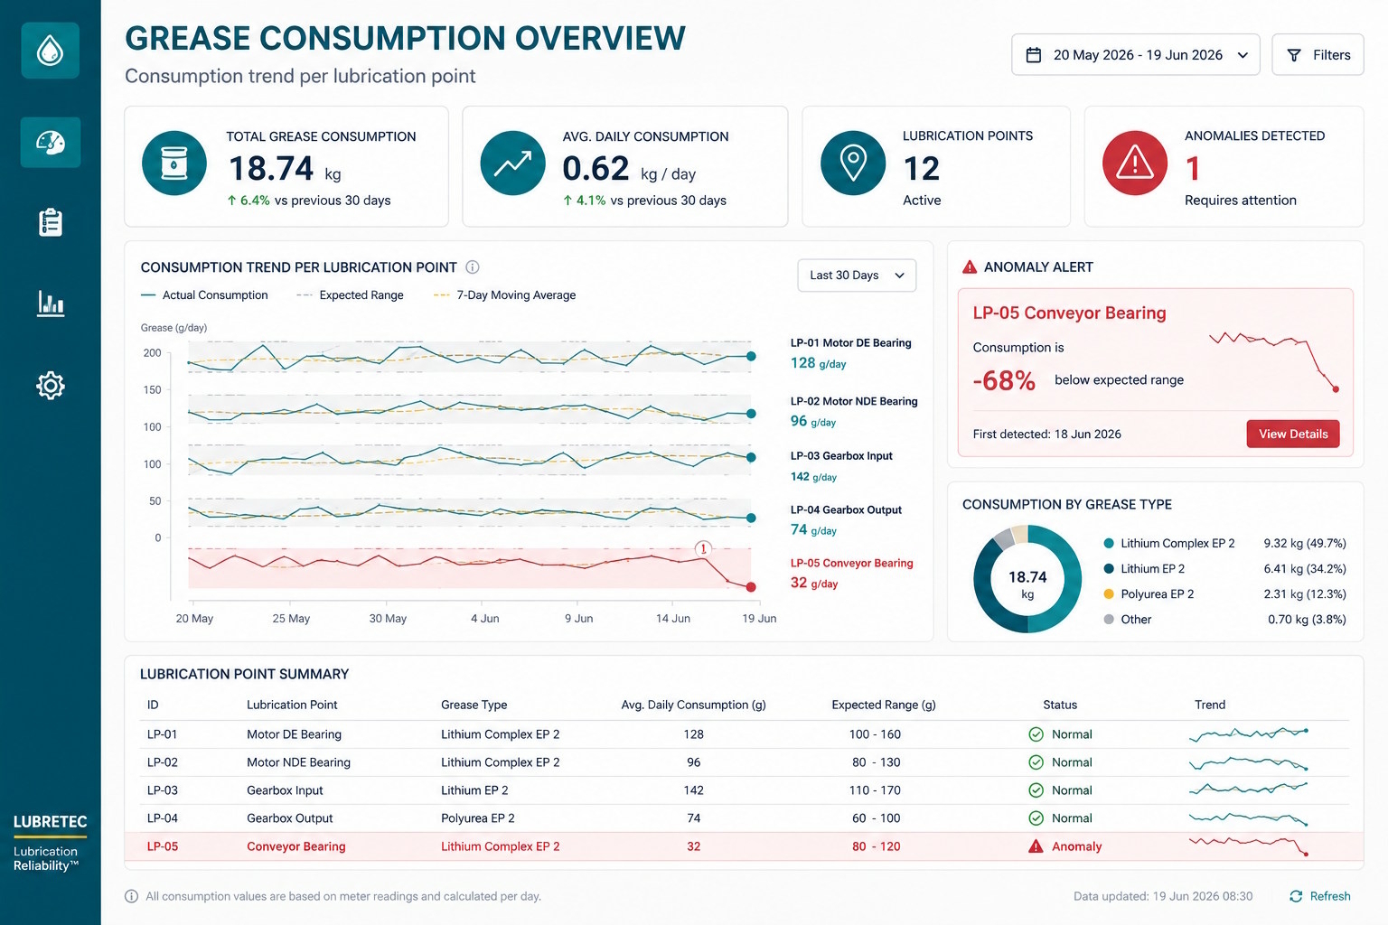Click the 9.32 kg (49.7%) value
This screenshot has width=1388, height=925.
pyautogui.click(x=1305, y=544)
